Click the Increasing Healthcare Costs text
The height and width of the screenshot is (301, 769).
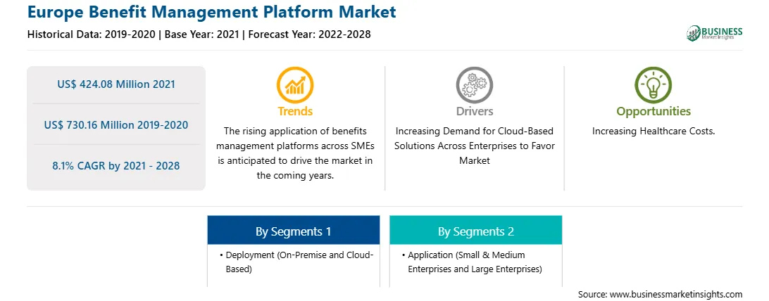coord(654,132)
